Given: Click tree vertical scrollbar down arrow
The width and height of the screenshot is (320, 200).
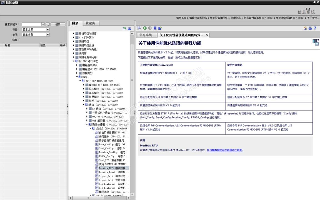Looking at the screenshot, I should click(132, 194).
